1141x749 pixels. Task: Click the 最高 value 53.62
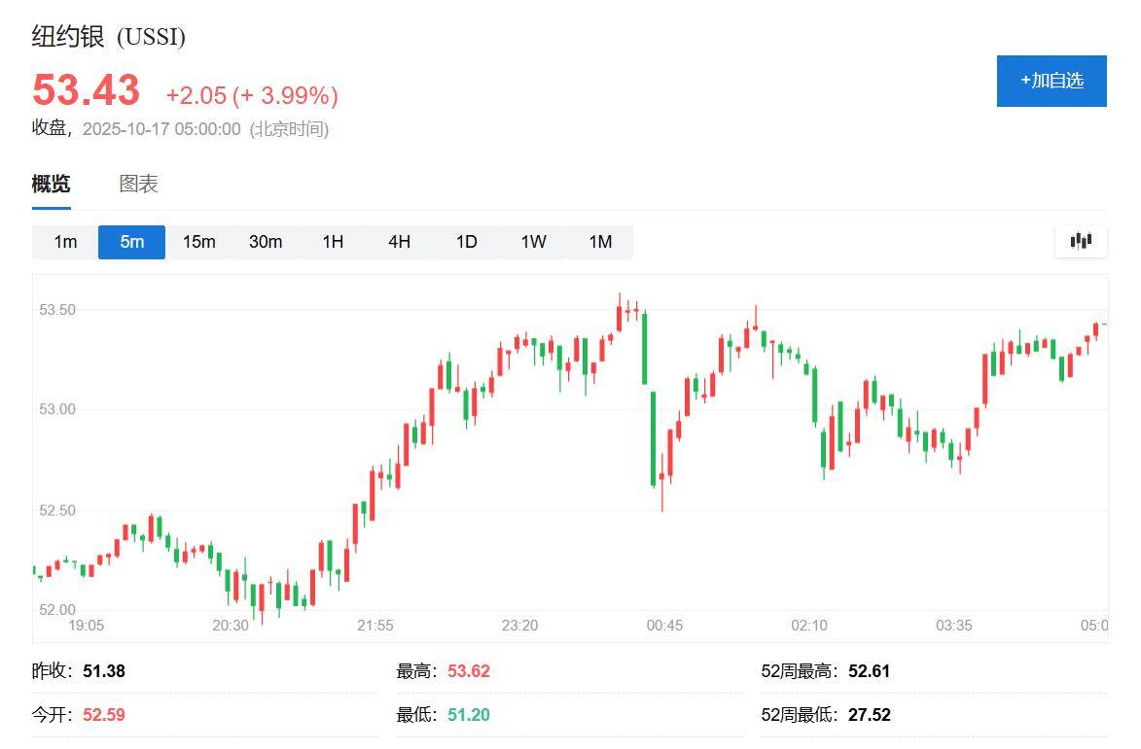pos(469,671)
